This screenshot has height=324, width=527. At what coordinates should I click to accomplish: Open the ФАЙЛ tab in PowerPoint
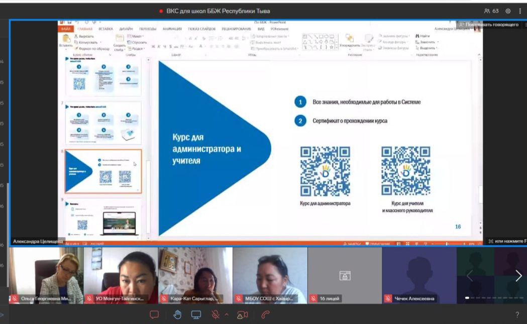click(x=65, y=29)
